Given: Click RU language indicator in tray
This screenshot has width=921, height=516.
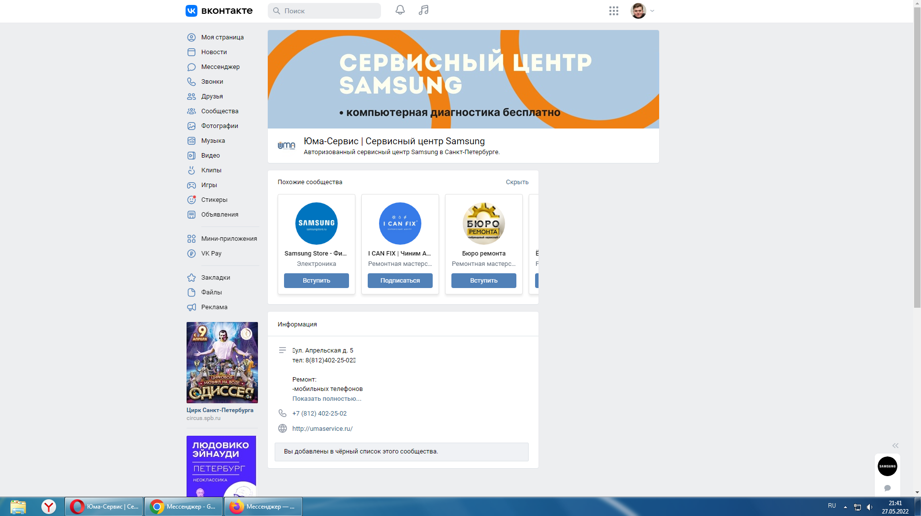Looking at the screenshot, I should [832, 506].
